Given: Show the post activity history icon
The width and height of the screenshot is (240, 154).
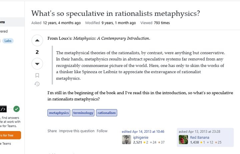Looking at the screenshot, I should coord(37,84).
